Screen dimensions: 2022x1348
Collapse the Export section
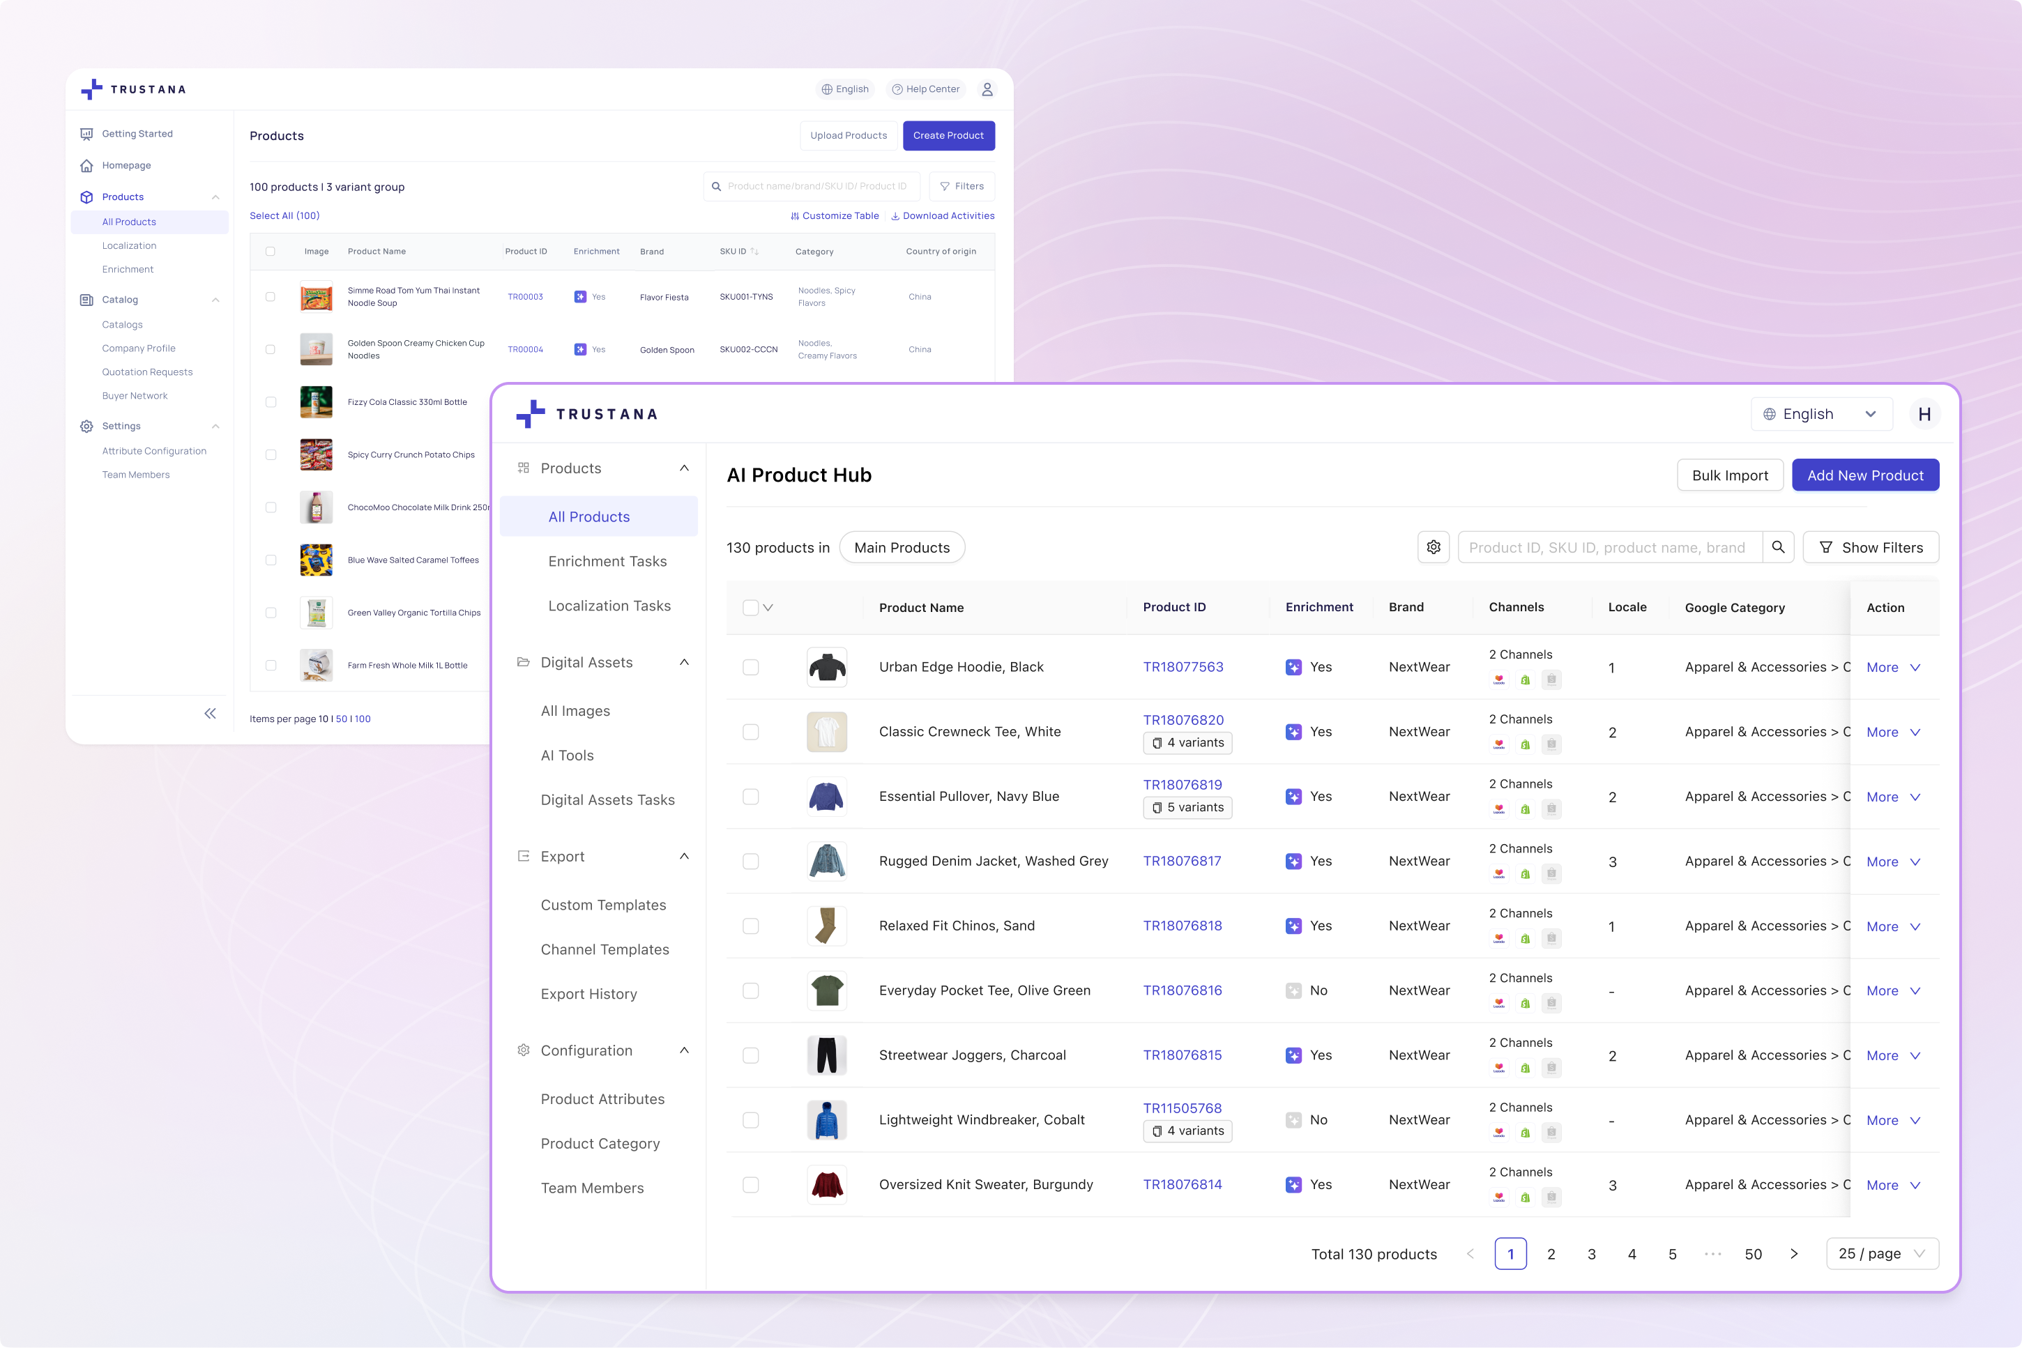[684, 856]
